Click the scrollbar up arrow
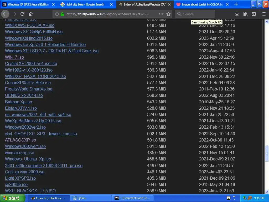This screenshot has height=202, width=269. [267, 22]
